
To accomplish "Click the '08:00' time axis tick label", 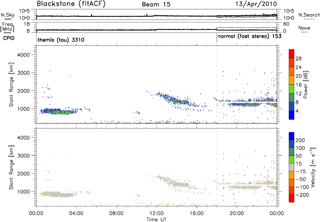I will (x=116, y=214).
